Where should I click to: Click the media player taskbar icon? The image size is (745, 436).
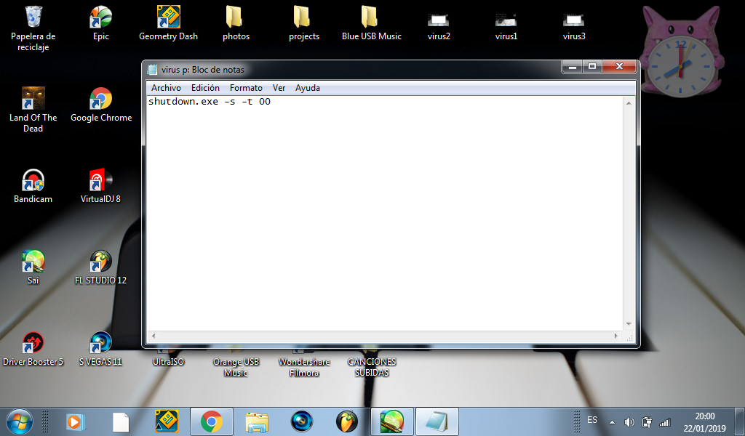point(76,421)
